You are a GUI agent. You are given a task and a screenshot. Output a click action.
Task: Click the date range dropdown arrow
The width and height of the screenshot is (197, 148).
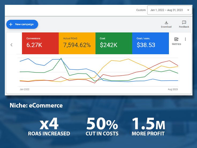pos(188,10)
